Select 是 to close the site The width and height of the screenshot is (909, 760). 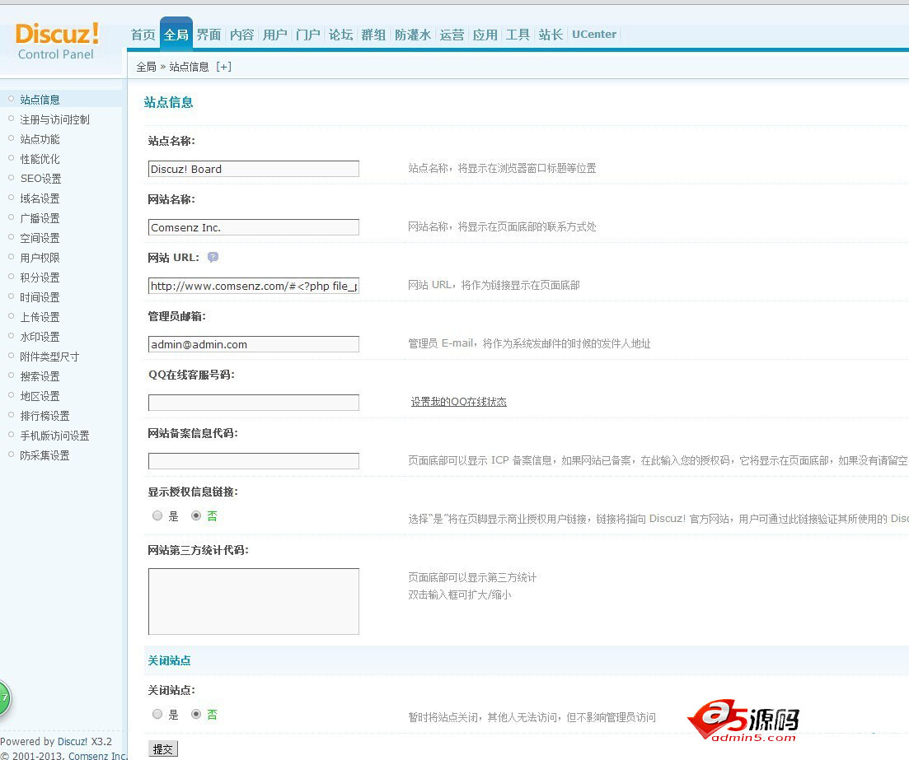[x=157, y=715]
